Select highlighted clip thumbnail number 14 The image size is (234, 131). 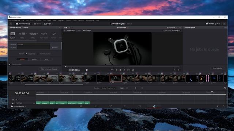tap(116, 78)
